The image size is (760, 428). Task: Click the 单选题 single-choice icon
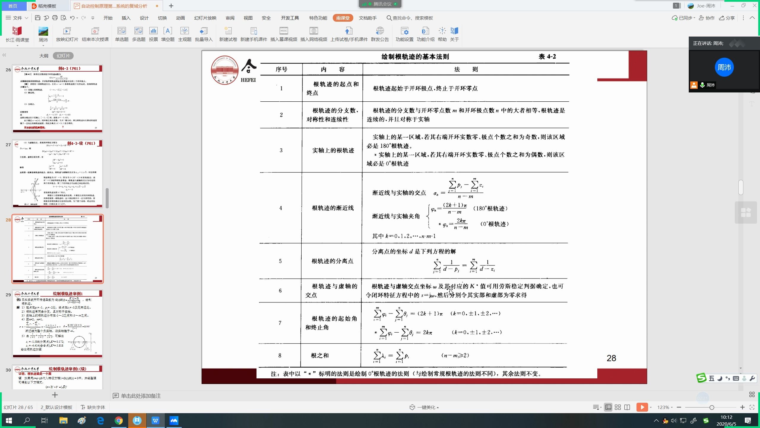(x=122, y=31)
